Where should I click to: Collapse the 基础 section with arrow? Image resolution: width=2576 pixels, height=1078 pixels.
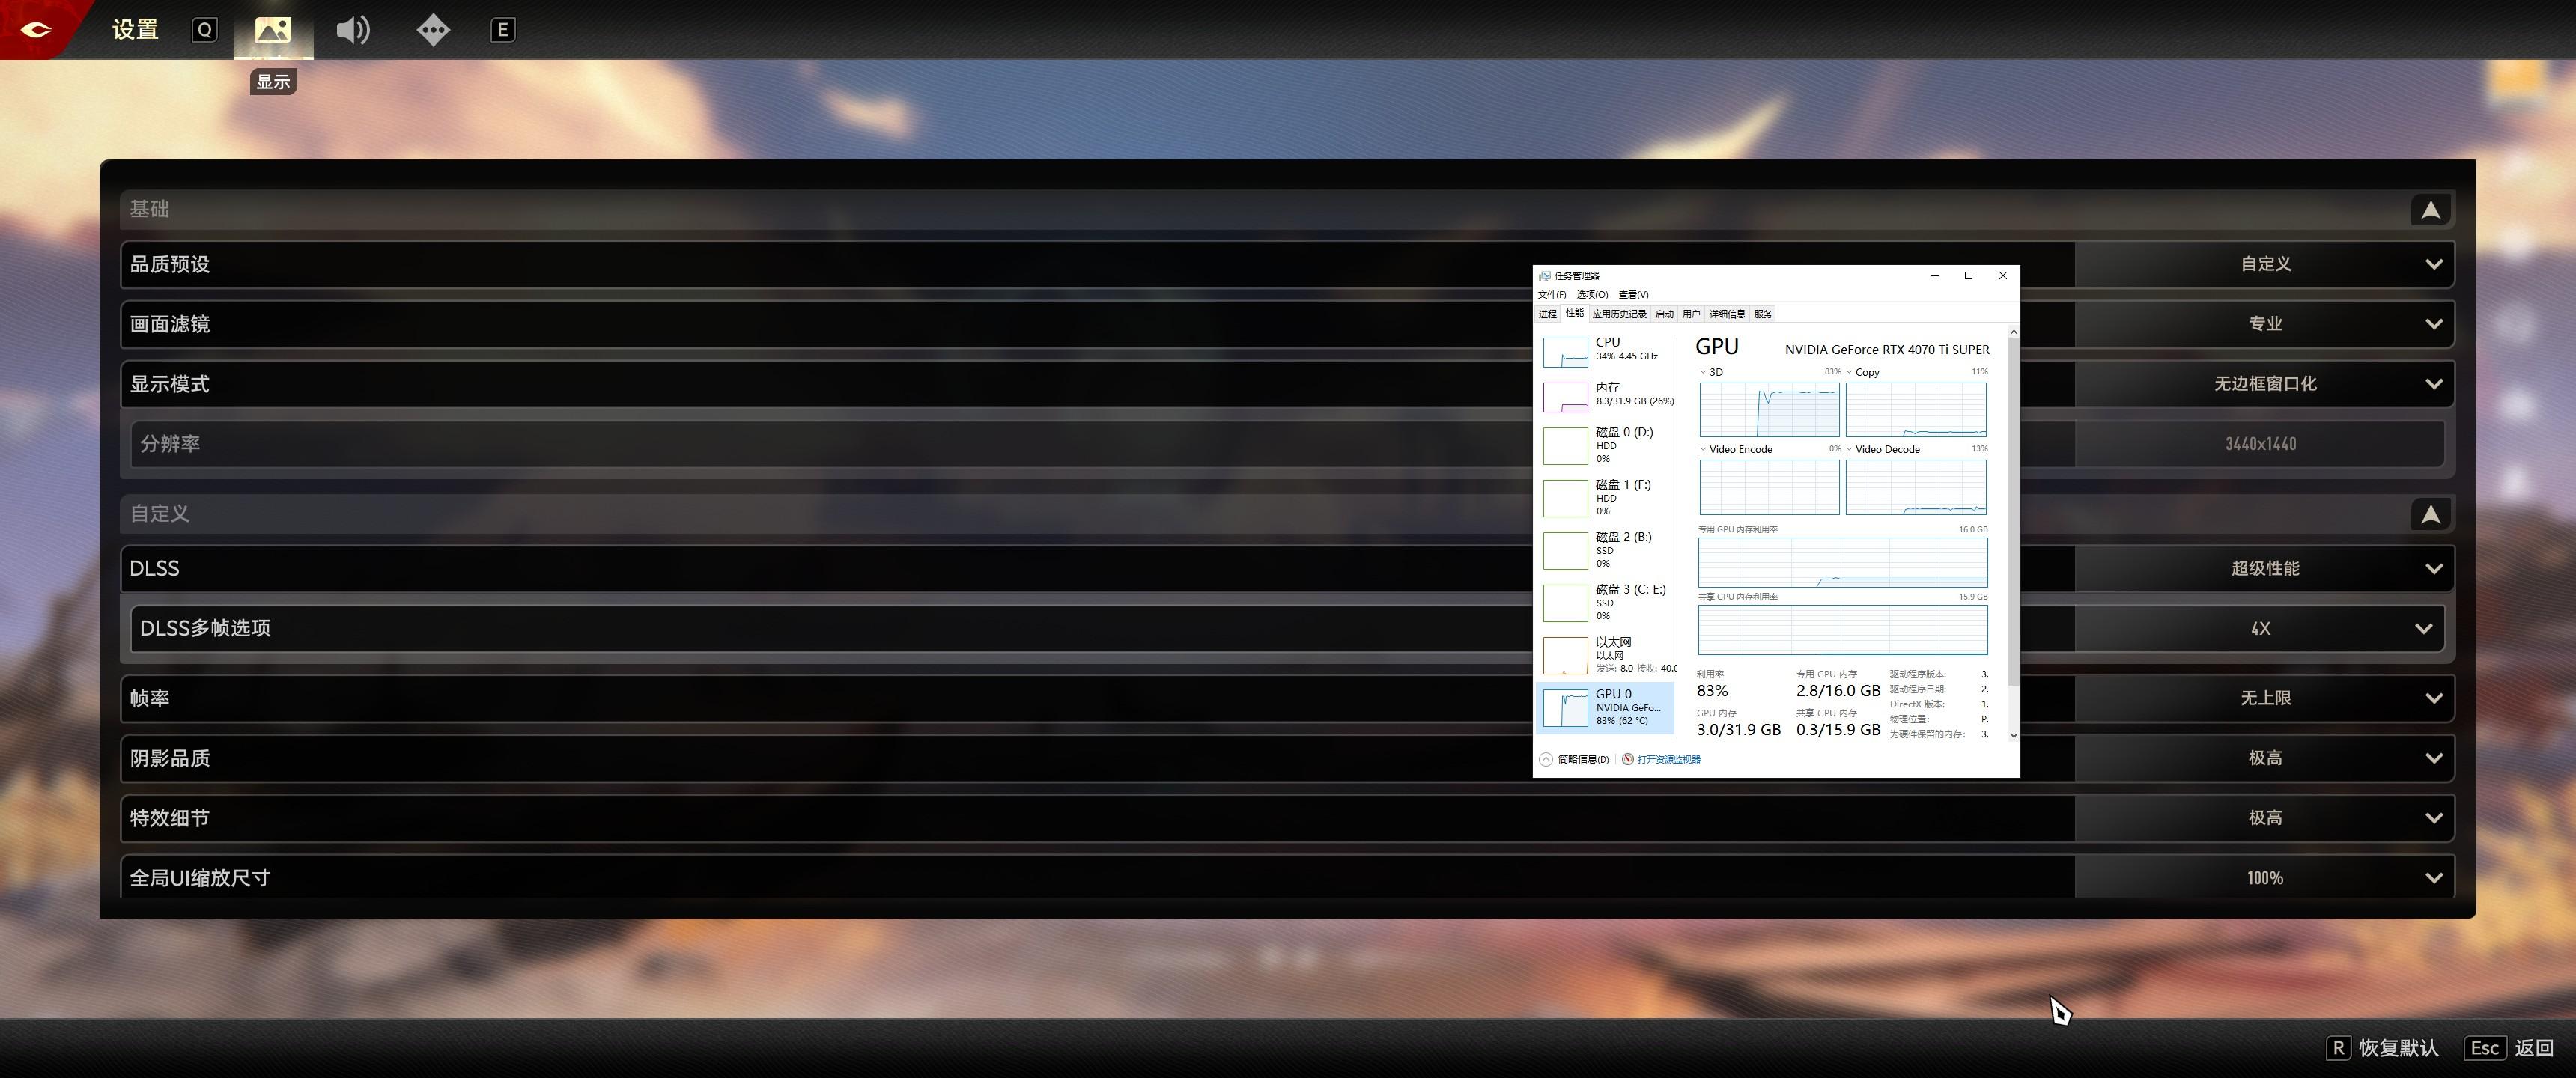coord(2430,210)
